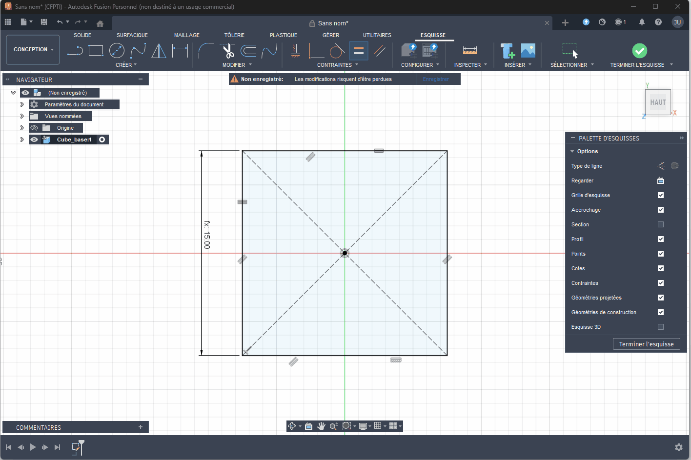Activate the Pan hand in navigation bar
Viewport: 691px width, 460px height.
(322, 426)
